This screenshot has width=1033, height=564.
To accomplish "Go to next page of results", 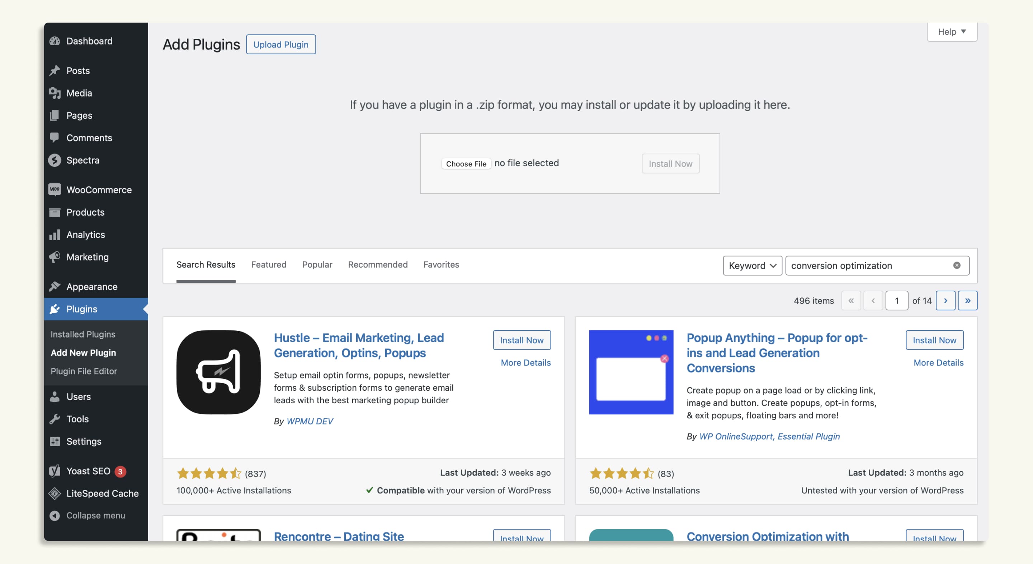I will click(x=945, y=300).
